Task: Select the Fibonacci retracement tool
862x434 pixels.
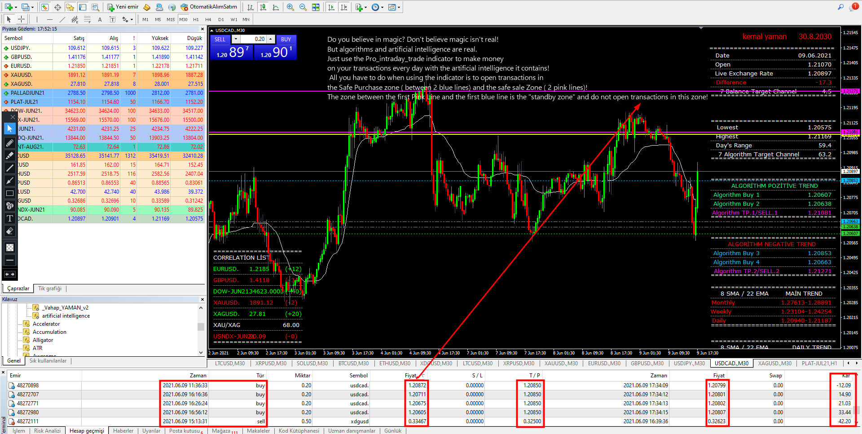Action: [87, 19]
